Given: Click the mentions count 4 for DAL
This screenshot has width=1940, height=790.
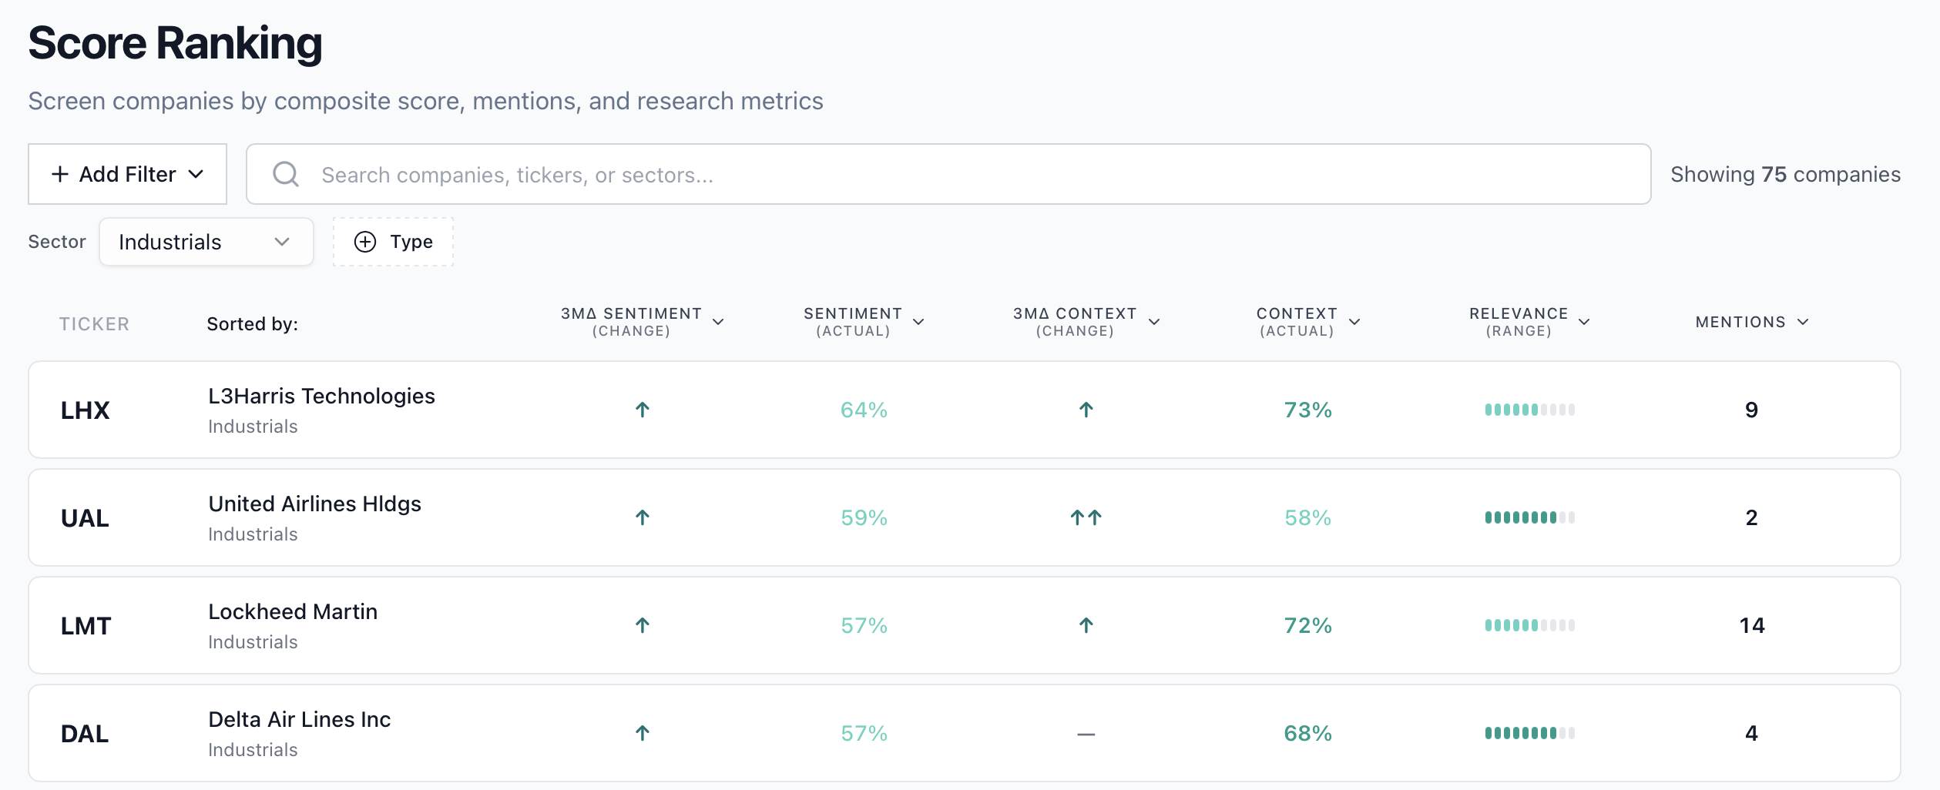Looking at the screenshot, I should 1752,733.
